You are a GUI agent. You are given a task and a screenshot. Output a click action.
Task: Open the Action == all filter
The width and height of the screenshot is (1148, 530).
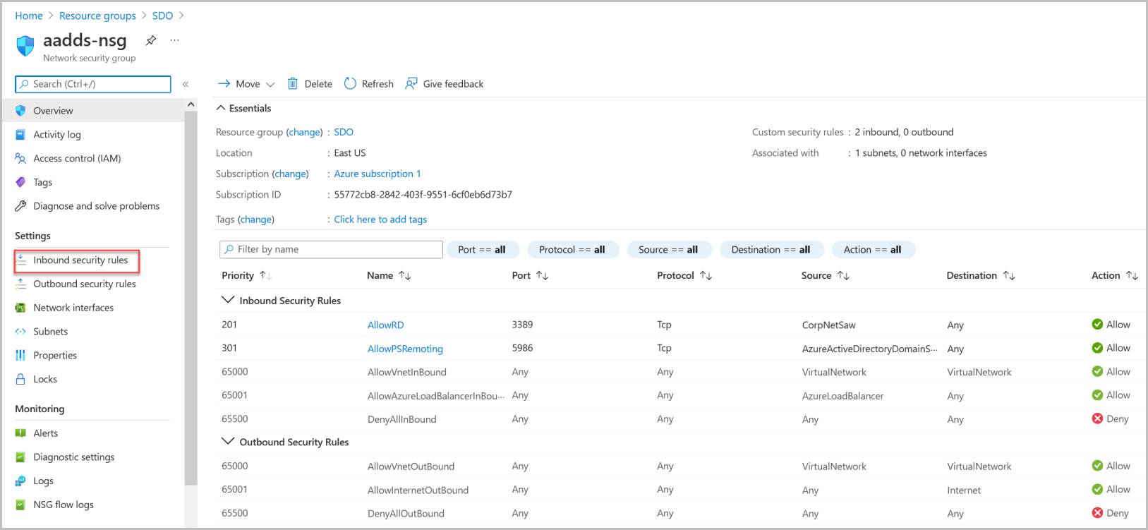[873, 250]
